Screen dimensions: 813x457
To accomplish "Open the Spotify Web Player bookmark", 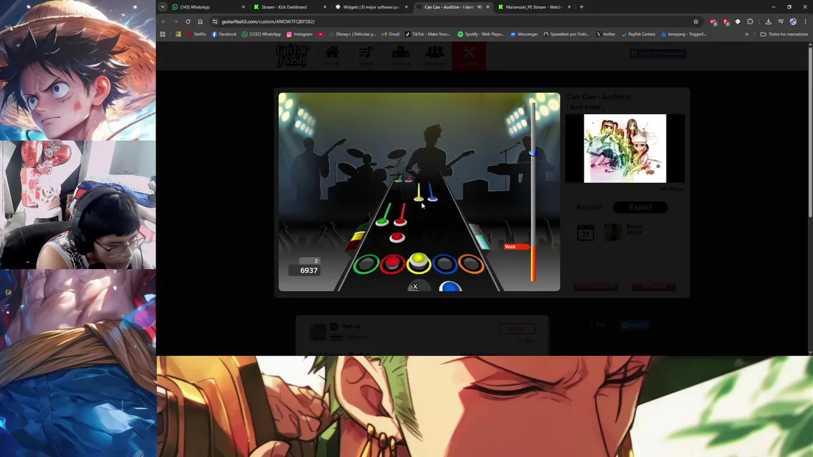I will (481, 34).
